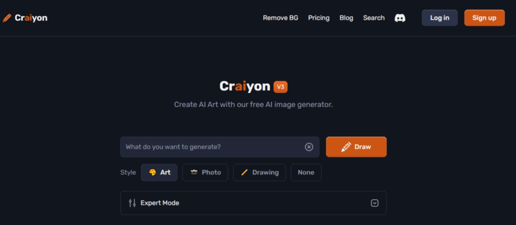Open the Discord icon link
Screen dimensions: 516x225
(400, 18)
